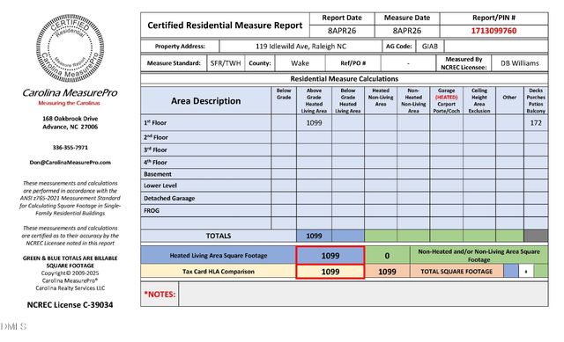The width and height of the screenshot is (564, 342).
Task: Click 1st Floor above grade value 1099
Action: [x=314, y=123]
